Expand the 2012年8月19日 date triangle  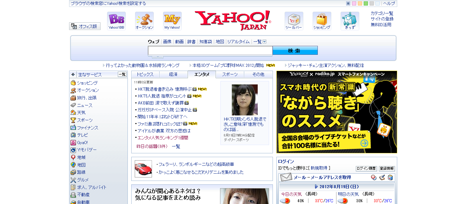316,186
